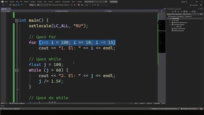204x115 pixels.
Task: Click the ConsoleCpp solution name title button
Action: 113,2
